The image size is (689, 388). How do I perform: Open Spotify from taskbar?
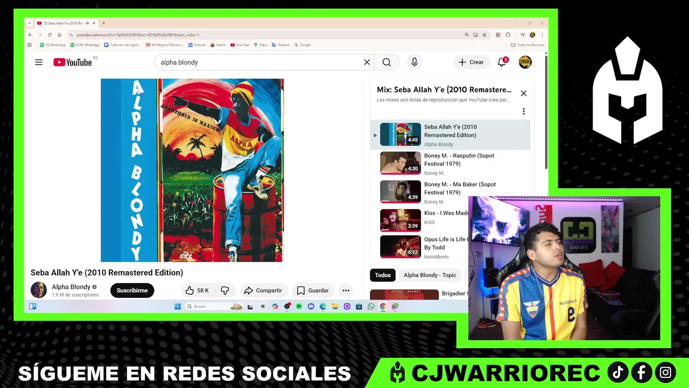(299, 307)
